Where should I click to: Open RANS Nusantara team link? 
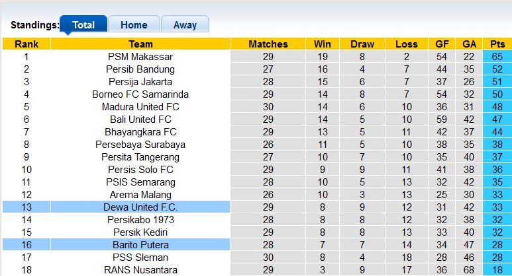(x=140, y=270)
